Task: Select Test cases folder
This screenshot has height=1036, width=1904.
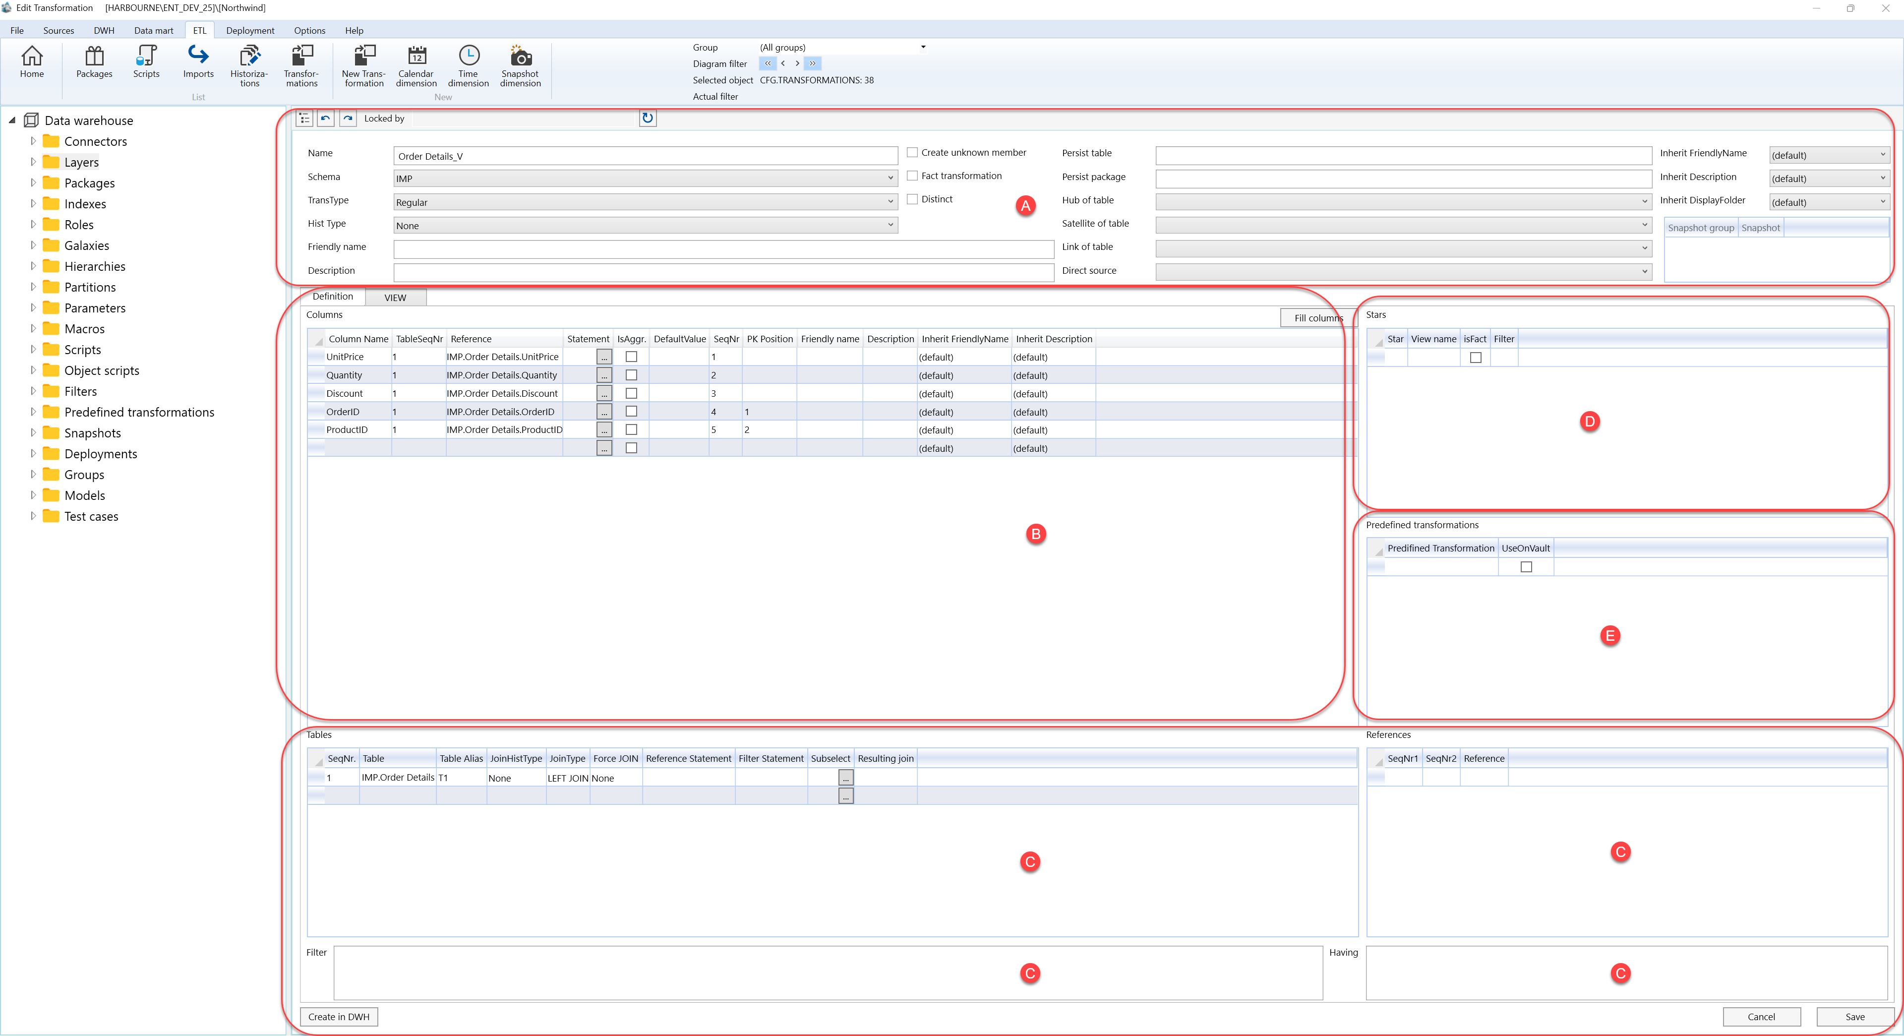Action: (x=91, y=516)
